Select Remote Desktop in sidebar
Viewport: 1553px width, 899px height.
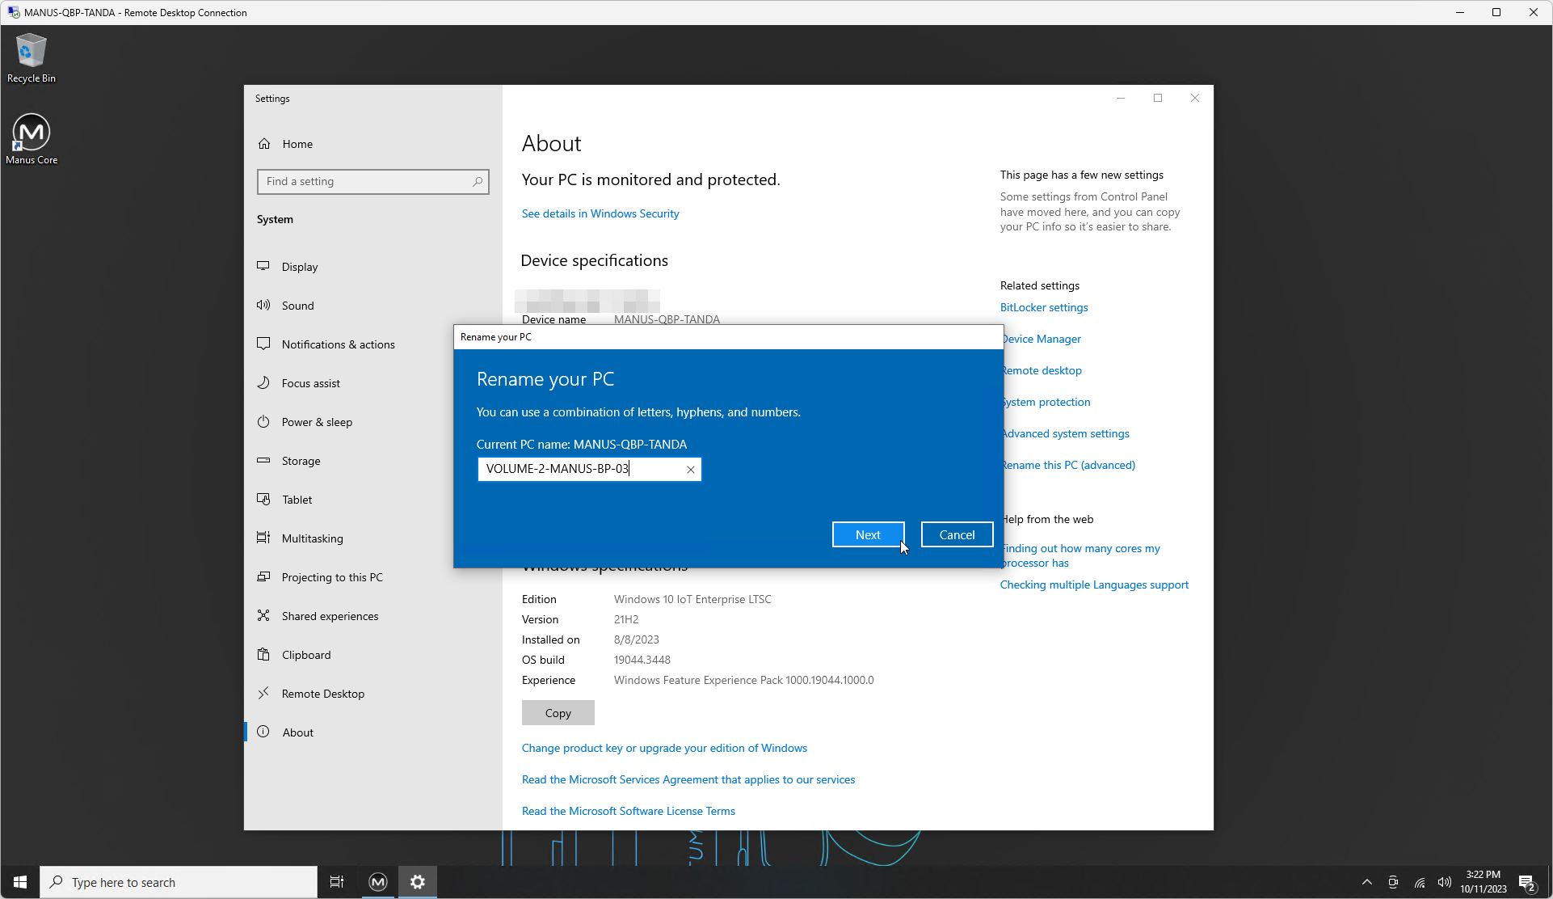click(x=322, y=694)
